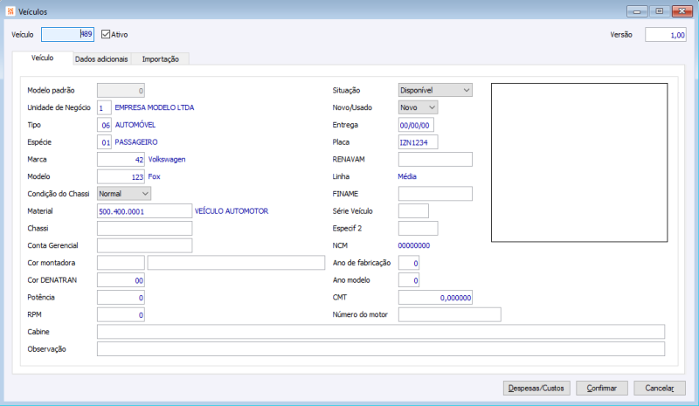Click the Modelo padrão field

coord(121,91)
